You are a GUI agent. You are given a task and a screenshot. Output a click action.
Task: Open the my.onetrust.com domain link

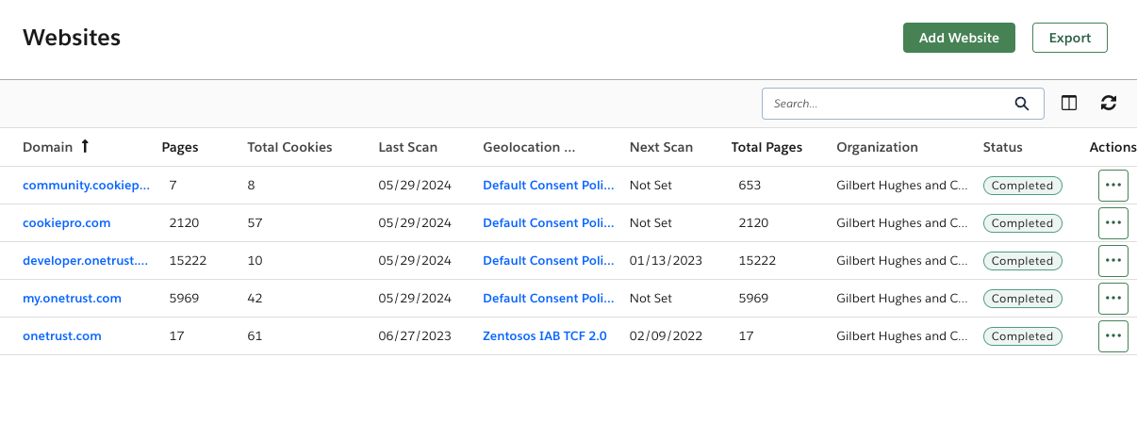(72, 299)
